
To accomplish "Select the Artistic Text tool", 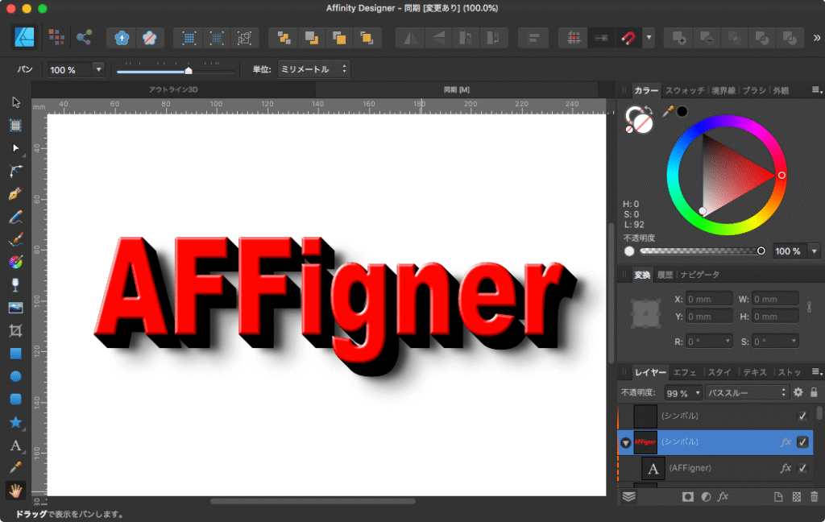I will (x=15, y=445).
